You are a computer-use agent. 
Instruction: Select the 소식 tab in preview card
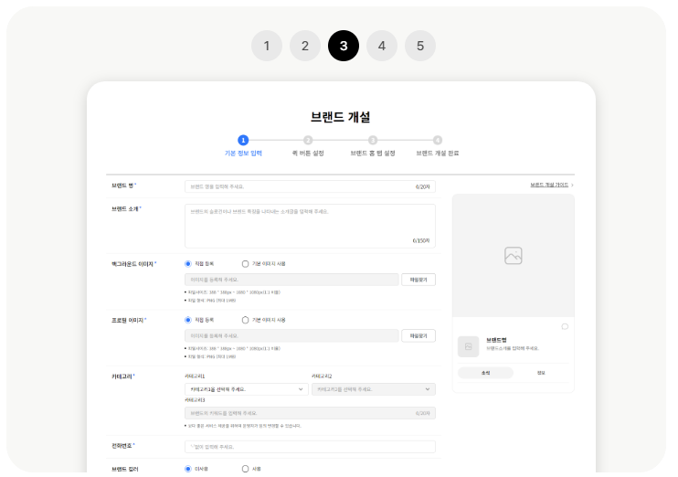(x=485, y=373)
